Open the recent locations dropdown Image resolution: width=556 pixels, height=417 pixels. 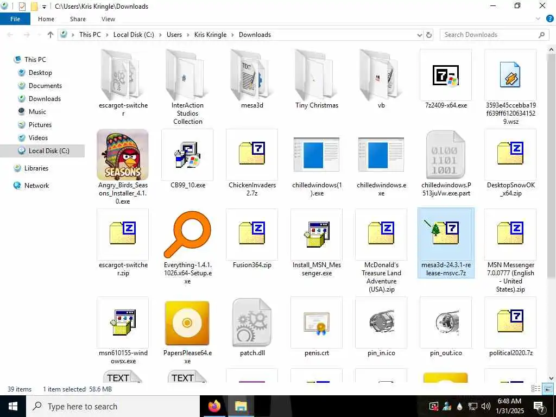pos(39,35)
